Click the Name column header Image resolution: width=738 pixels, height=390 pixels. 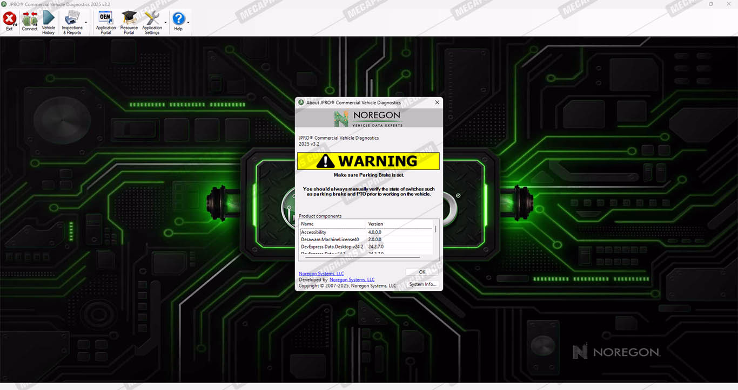pyautogui.click(x=333, y=224)
